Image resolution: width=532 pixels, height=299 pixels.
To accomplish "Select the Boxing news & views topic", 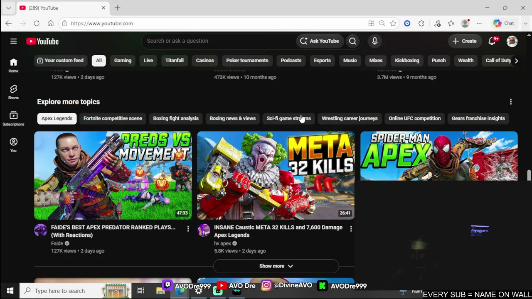I will [233, 118].
